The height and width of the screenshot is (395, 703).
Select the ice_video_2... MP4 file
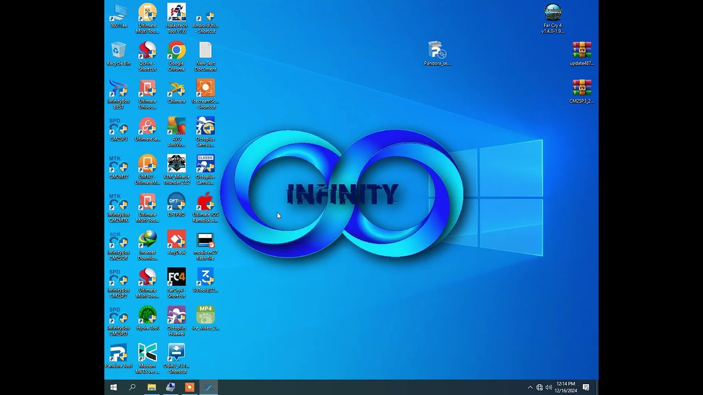coord(205,318)
